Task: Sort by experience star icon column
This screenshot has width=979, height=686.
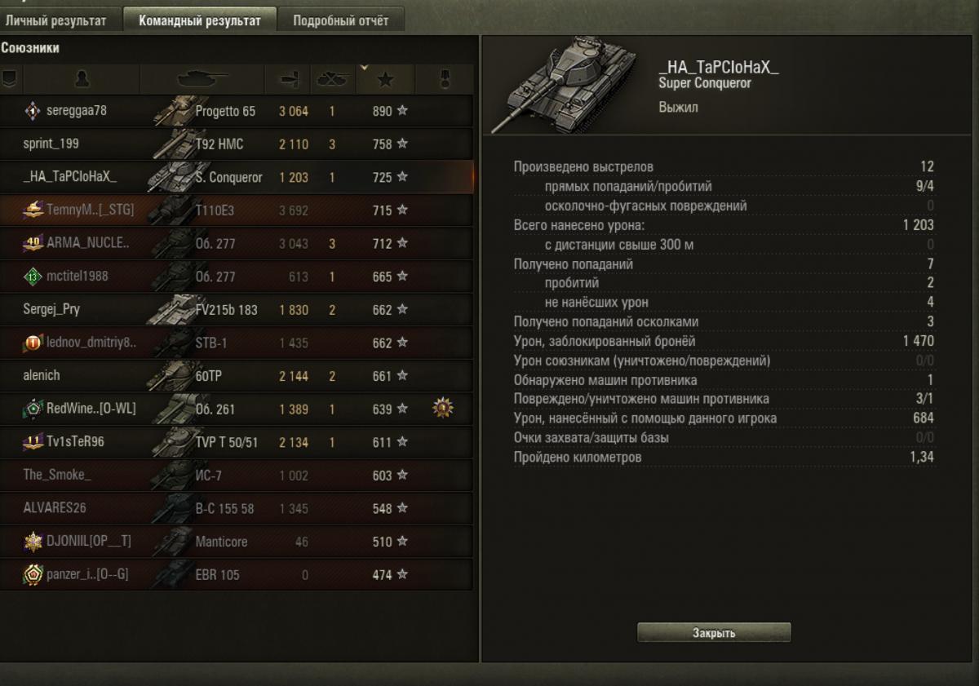Action: click(x=385, y=79)
